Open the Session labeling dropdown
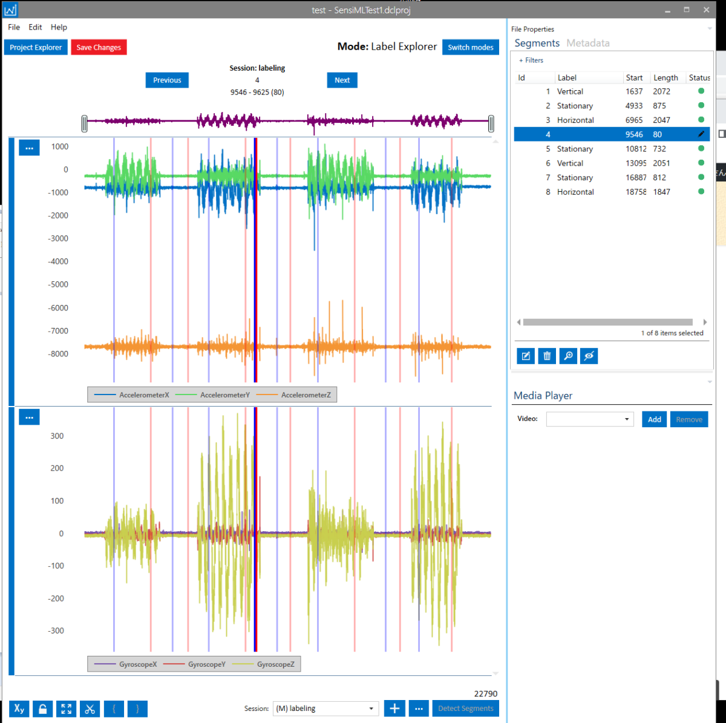The image size is (726, 723). (x=325, y=708)
